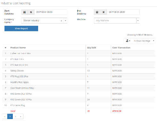Select KKS Screw (XS) 10 Pcs row
This screenshot has height=121, width=157.
[78, 99]
